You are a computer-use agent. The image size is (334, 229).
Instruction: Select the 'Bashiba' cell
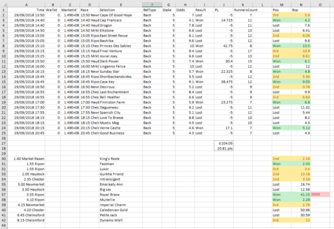tap(121, 41)
